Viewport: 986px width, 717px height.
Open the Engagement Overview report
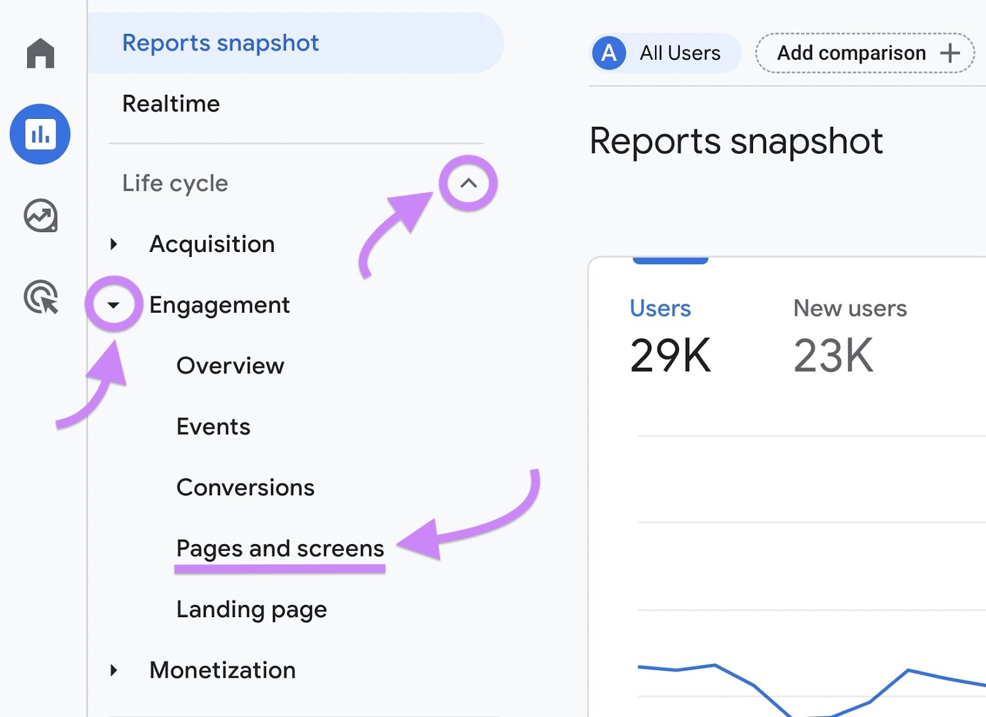point(230,365)
